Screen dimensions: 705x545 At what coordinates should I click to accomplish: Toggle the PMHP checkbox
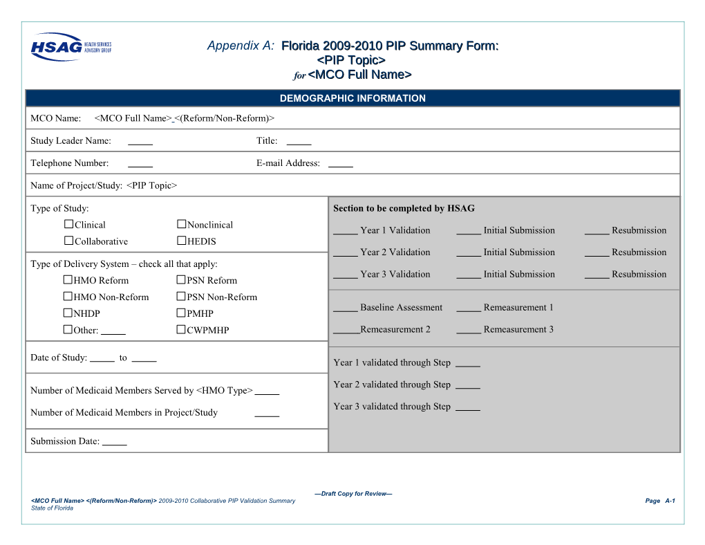point(181,313)
